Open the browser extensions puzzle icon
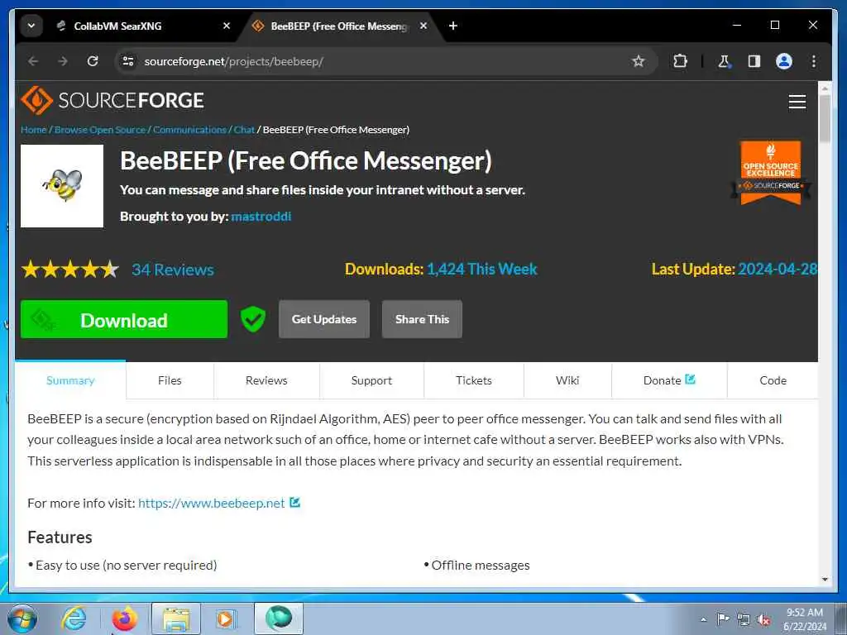 tap(680, 61)
